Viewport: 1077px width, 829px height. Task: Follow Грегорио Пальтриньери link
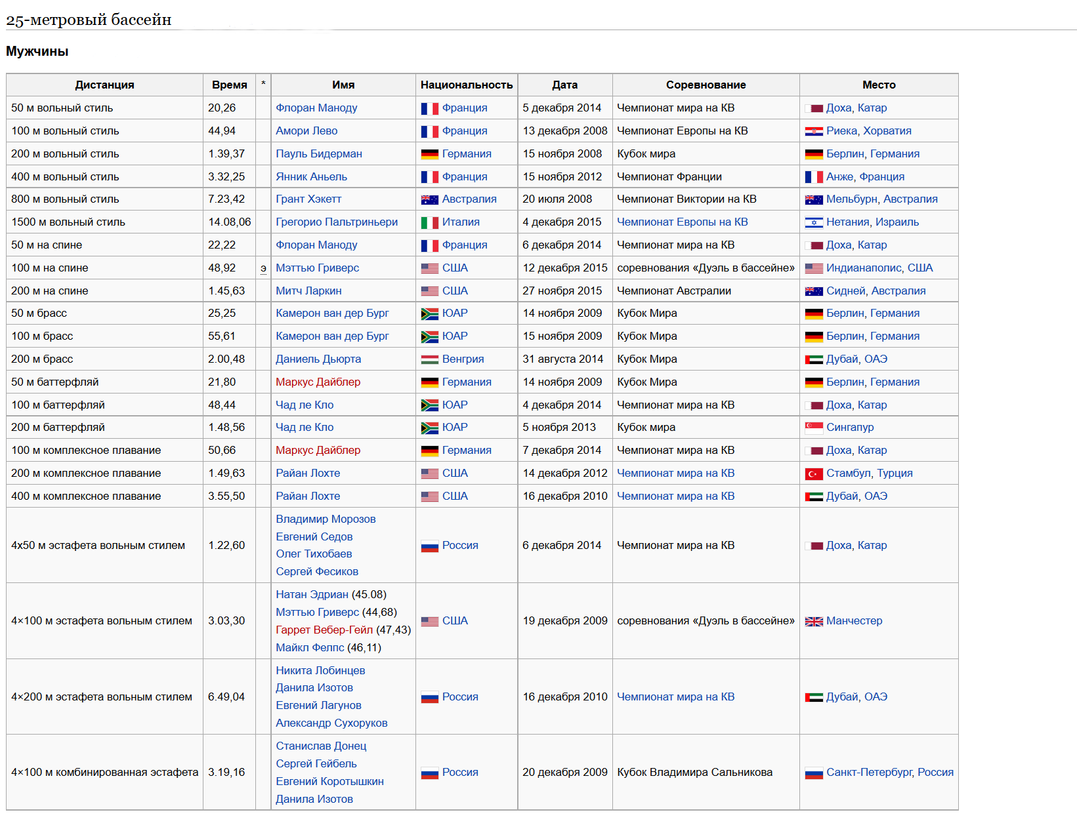337,222
